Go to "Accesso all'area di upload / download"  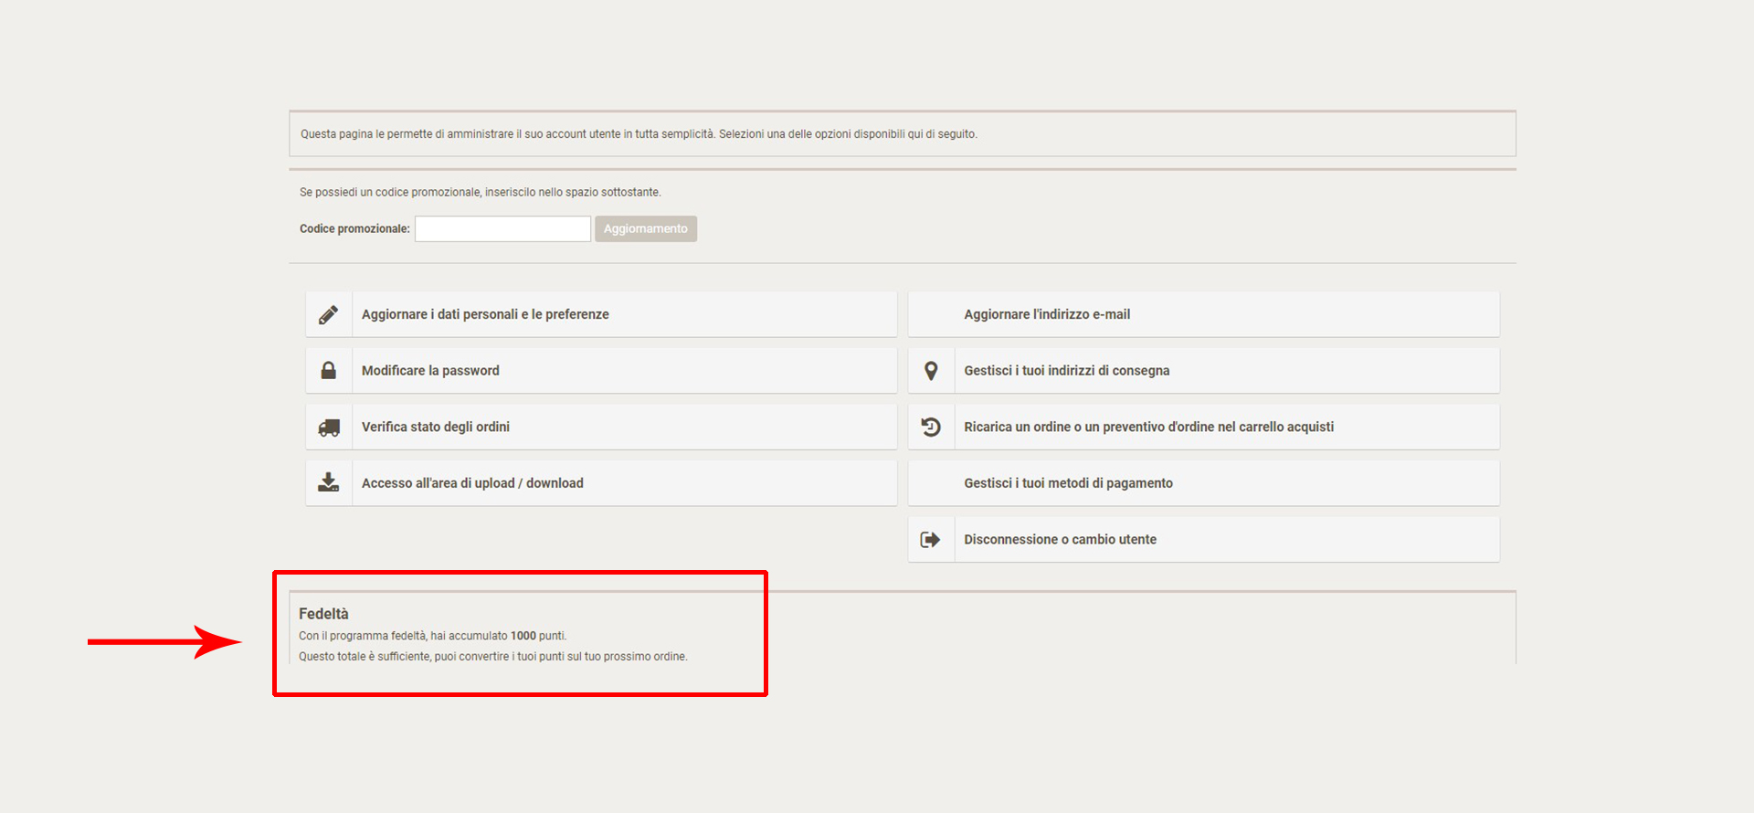[472, 483]
